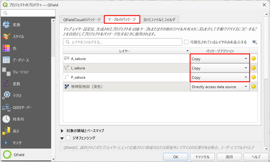Change 地理院地図（淡色）from Directly access data source
The image size is (270, 162).
click(219, 87)
